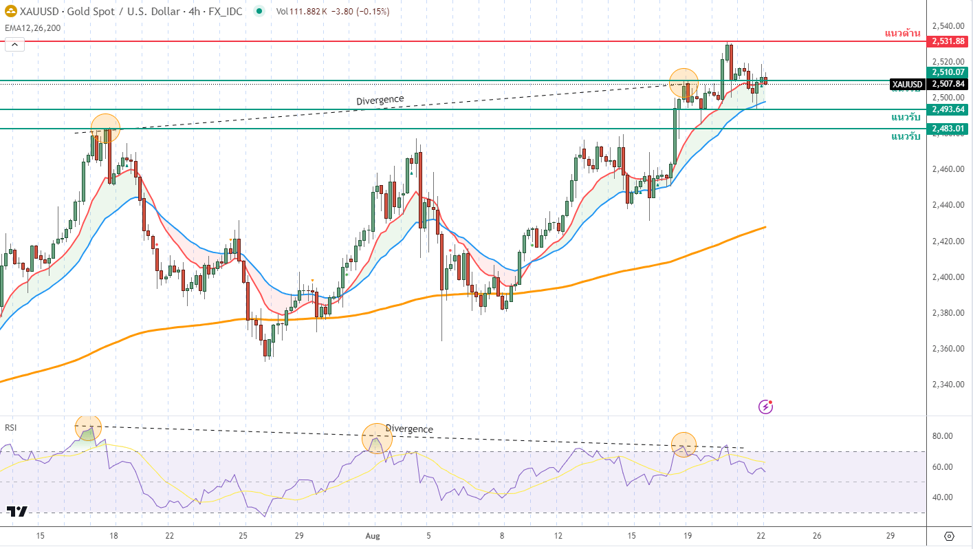Click small green arrow marker near Aug 5 candles
The width and height of the screenshot is (973, 549).
[x=411, y=173]
